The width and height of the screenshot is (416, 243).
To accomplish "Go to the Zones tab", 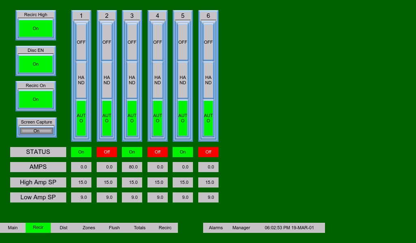I will 89,228.
